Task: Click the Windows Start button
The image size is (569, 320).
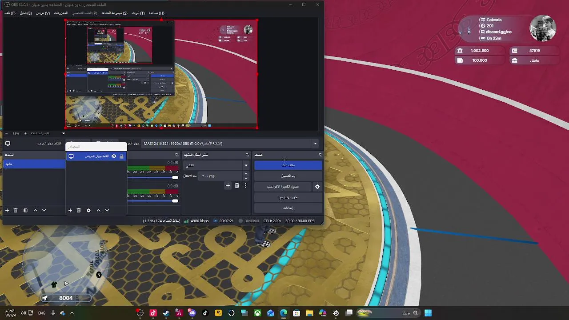Action: click(x=428, y=313)
